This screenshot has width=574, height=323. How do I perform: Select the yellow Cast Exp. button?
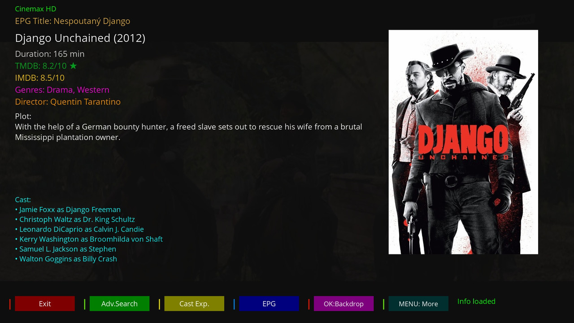click(194, 304)
